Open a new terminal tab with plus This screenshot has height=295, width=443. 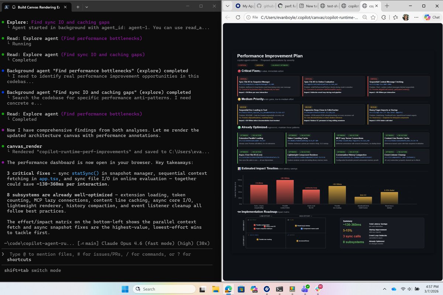78,7
